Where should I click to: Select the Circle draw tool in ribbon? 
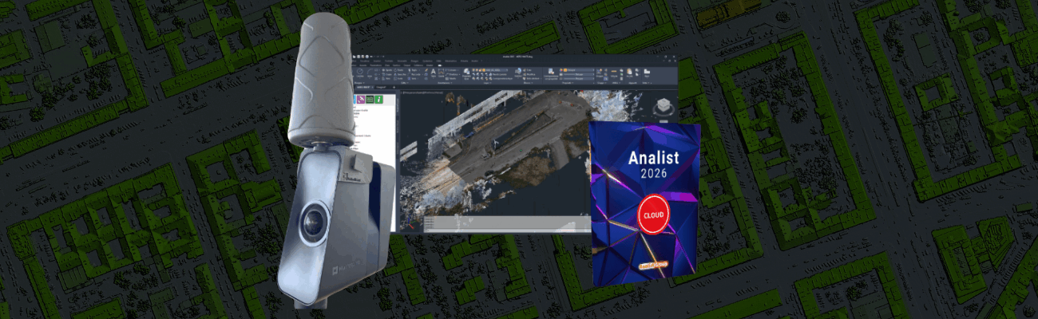tap(360, 71)
